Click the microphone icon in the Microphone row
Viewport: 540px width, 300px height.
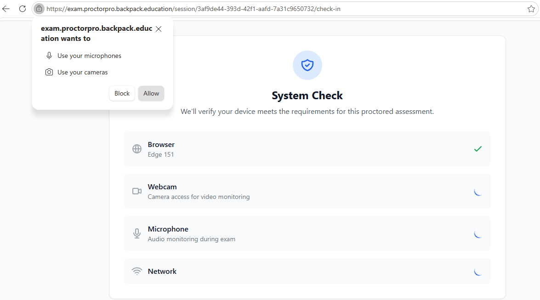pyautogui.click(x=136, y=233)
